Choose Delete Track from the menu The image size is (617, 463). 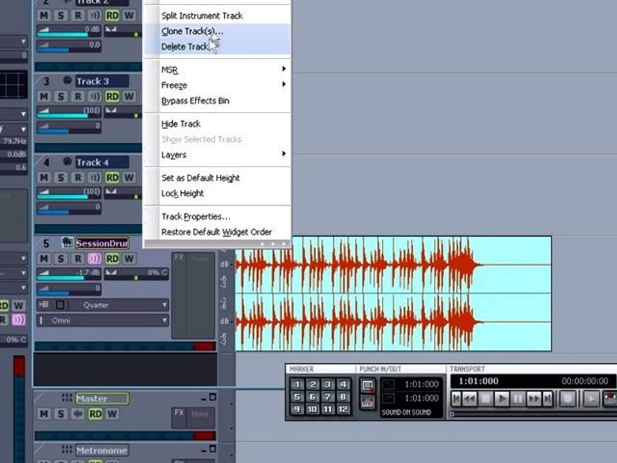click(x=218, y=46)
